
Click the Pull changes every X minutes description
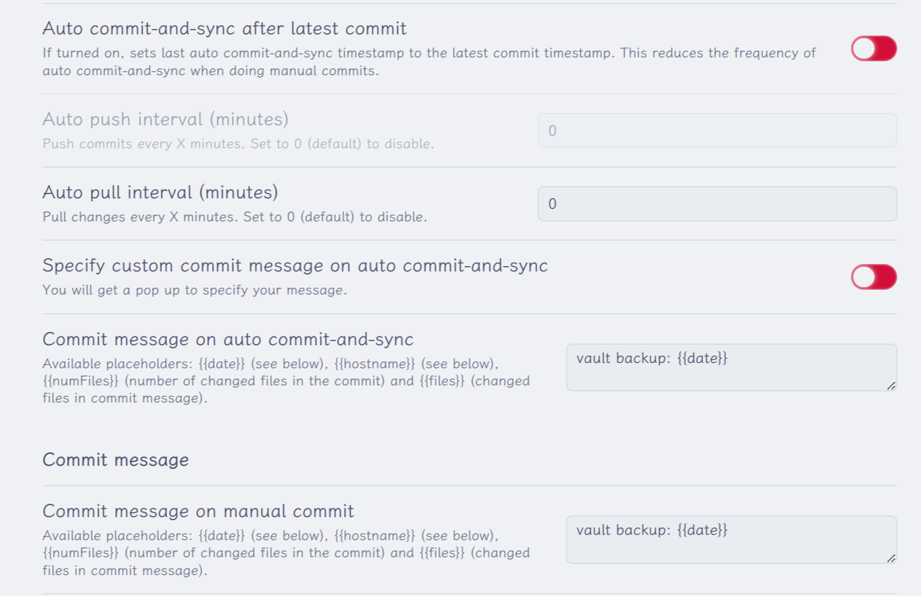click(235, 217)
